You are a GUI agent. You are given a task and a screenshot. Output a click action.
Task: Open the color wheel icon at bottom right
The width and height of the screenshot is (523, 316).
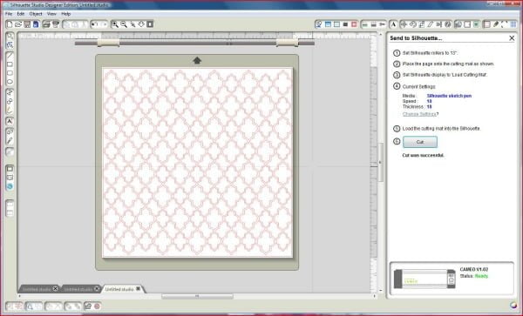[513, 306]
